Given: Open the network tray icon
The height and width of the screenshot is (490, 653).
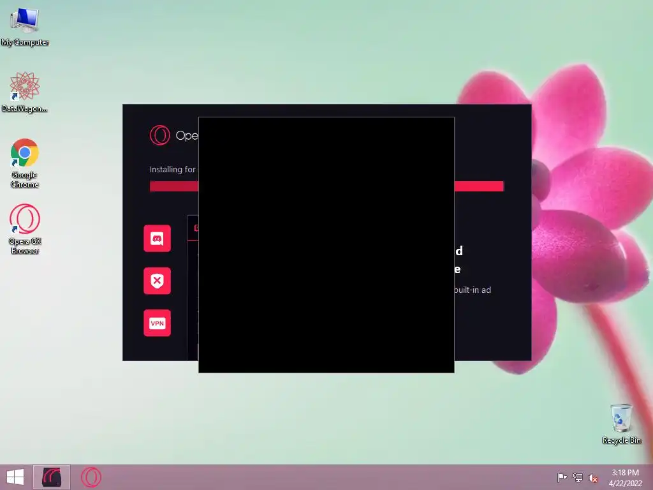Looking at the screenshot, I should coord(578,477).
